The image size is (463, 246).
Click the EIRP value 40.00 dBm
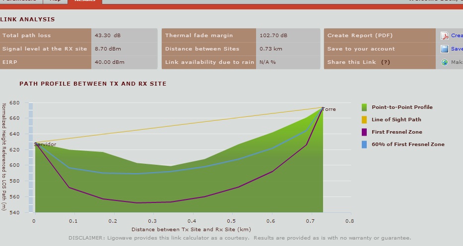coord(109,62)
